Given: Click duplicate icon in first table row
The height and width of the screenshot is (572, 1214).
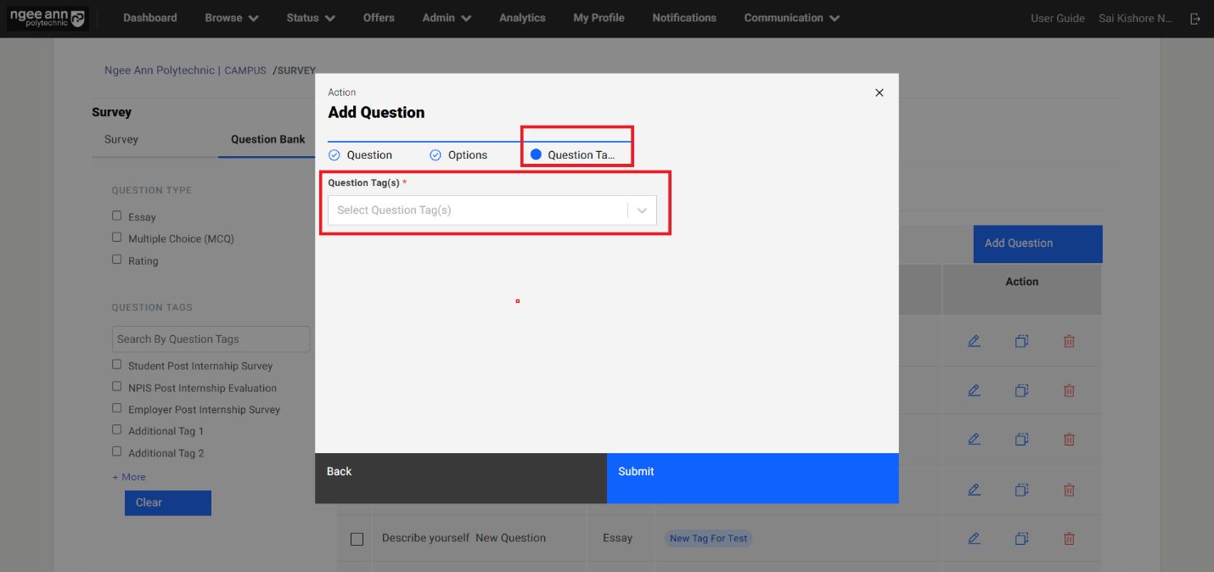Looking at the screenshot, I should tap(1021, 341).
